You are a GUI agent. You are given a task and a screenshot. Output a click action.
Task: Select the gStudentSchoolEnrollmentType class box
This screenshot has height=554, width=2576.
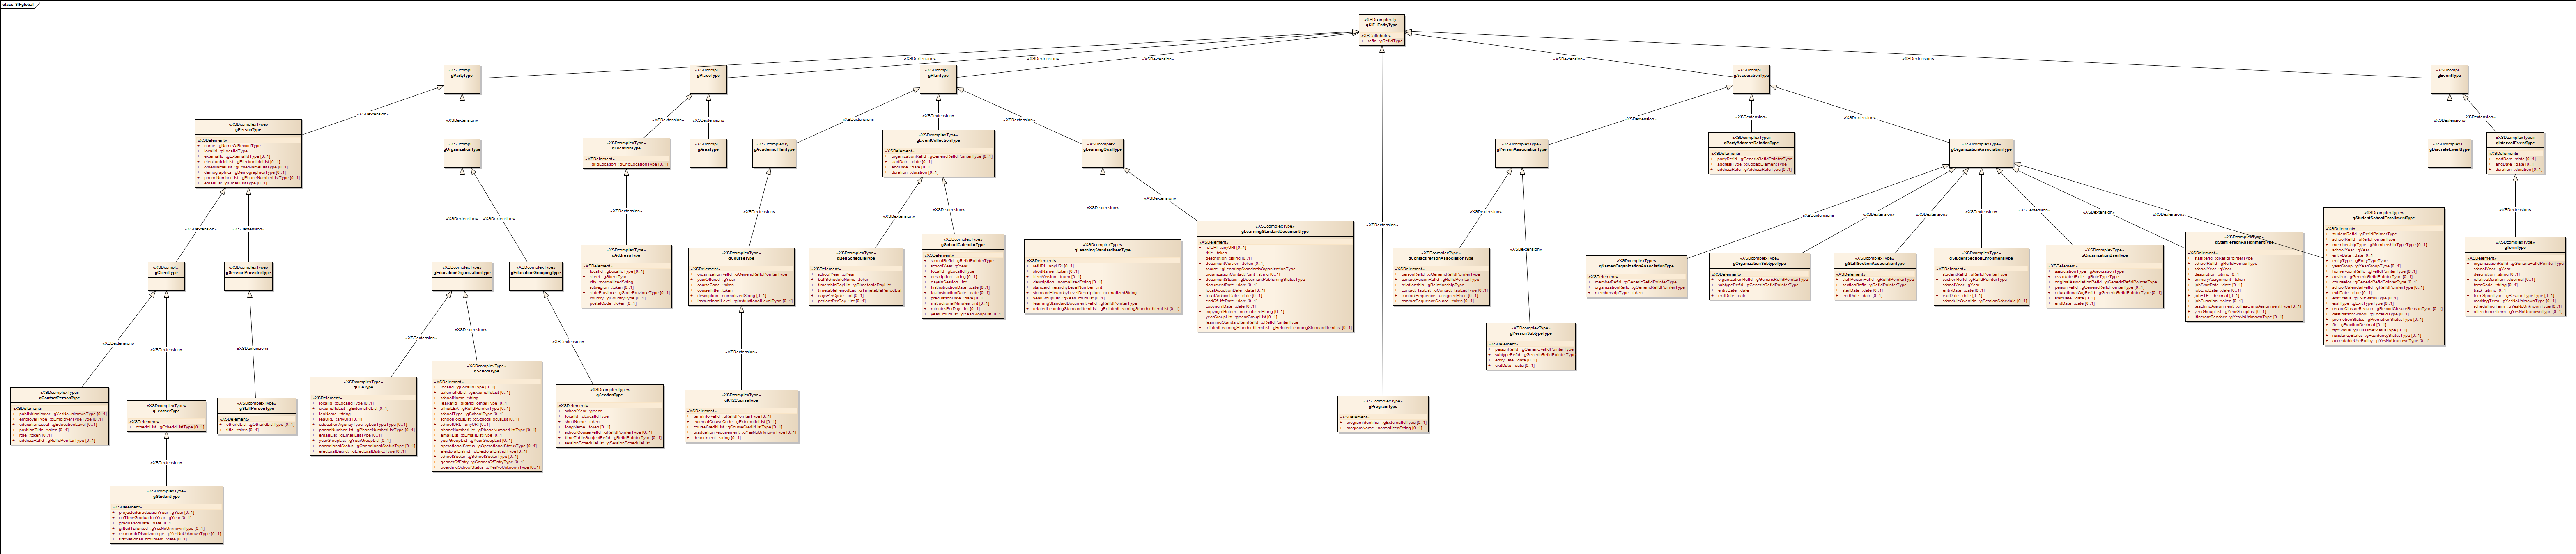2383,276
